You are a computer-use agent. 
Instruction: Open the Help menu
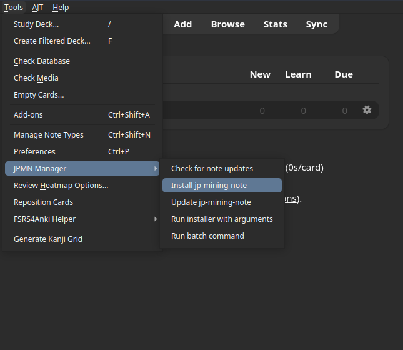tap(61, 7)
